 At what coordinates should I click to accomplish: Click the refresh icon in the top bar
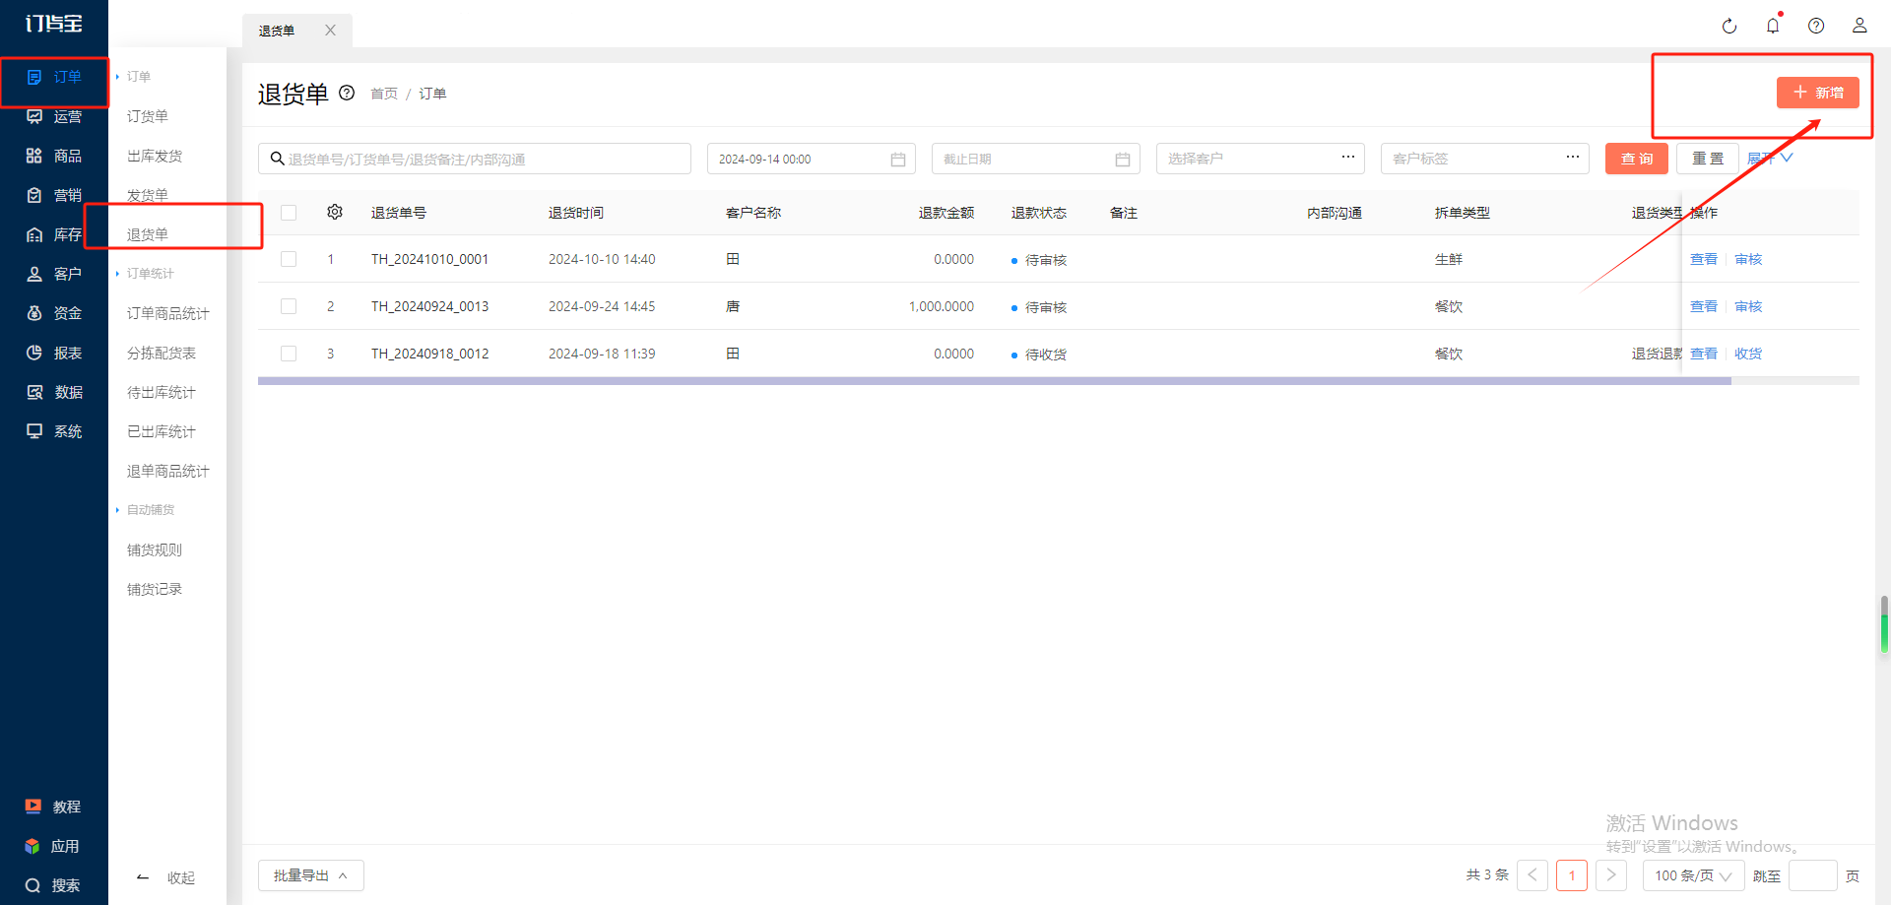1729,26
